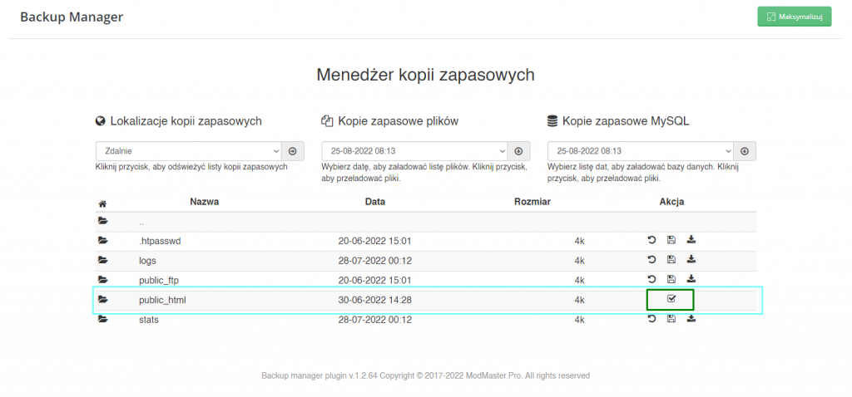Click save icon for logs

[x=671, y=259]
